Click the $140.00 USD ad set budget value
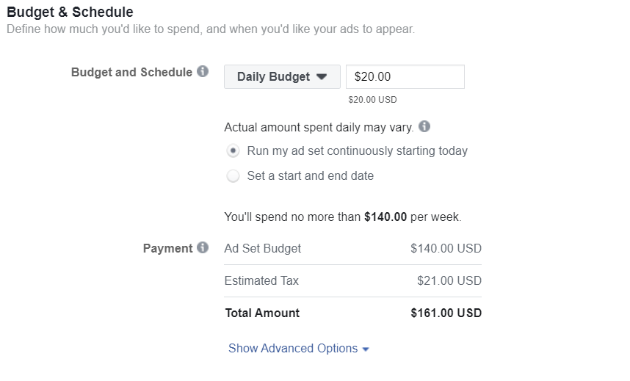This screenshot has width=630, height=381. pos(446,248)
